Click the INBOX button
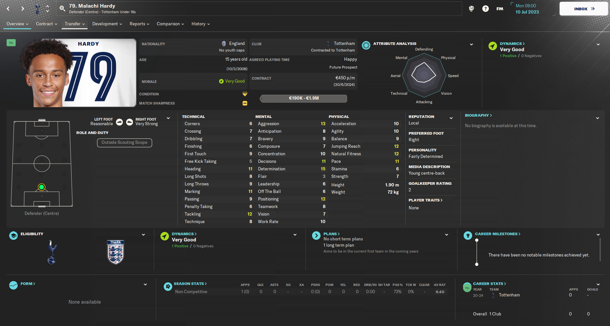Image resolution: width=610 pixels, height=326 pixels. pyautogui.click(x=584, y=9)
